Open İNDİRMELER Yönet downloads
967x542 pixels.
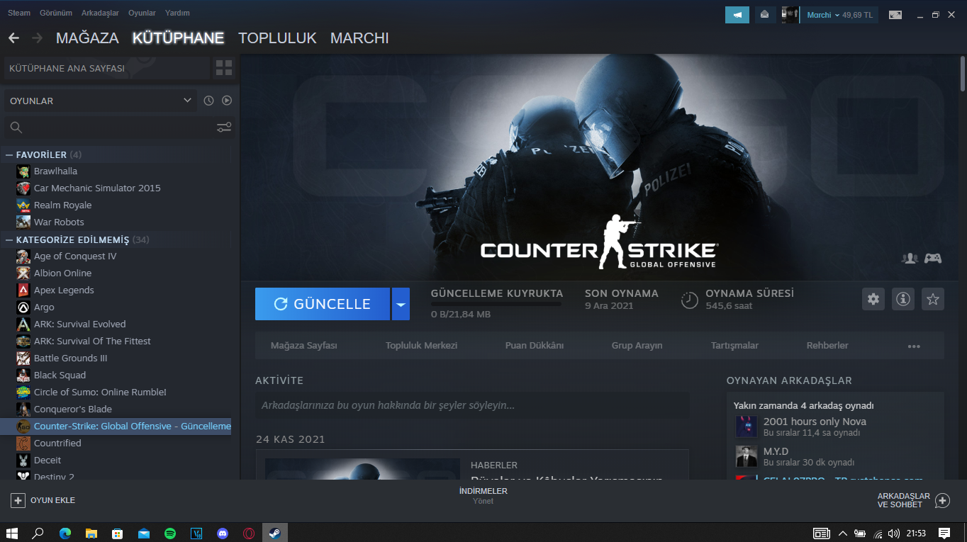(483, 496)
